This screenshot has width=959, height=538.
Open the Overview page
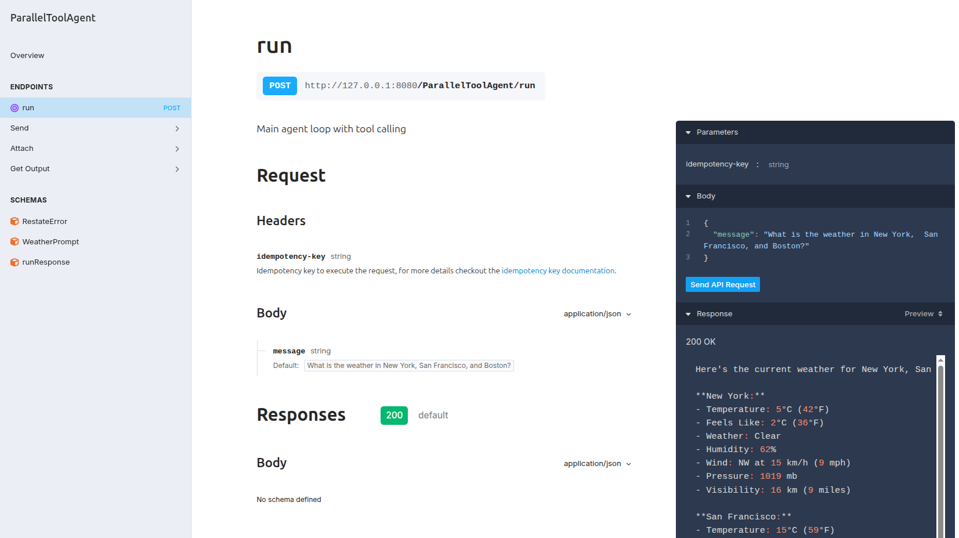pos(27,55)
